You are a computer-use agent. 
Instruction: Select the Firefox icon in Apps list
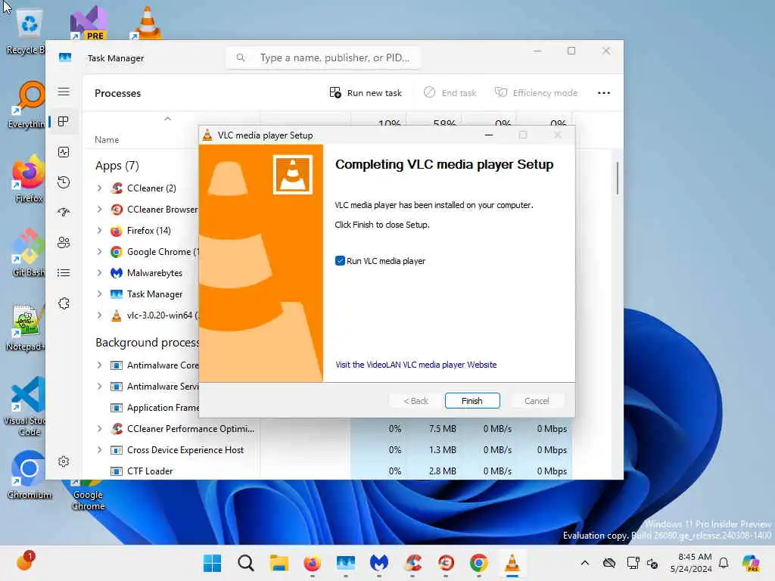pyautogui.click(x=117, y=231)
